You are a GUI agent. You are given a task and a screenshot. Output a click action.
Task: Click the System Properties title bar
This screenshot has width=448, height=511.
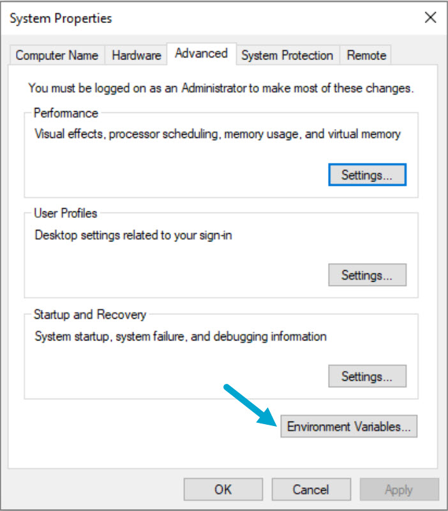[191, 18]
